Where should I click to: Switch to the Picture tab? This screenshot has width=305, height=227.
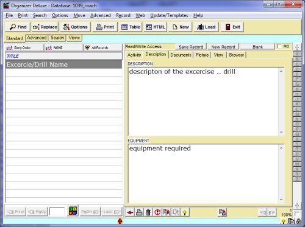(202, 55)
